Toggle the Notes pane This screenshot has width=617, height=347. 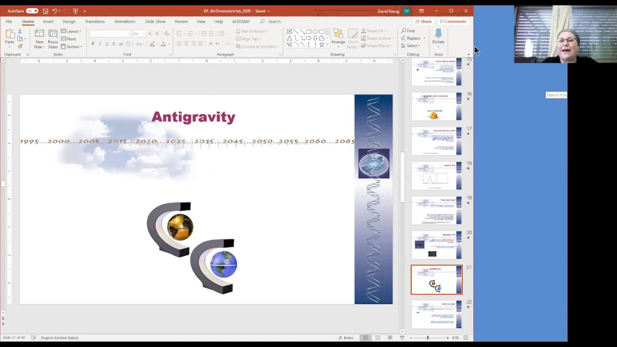346,337
